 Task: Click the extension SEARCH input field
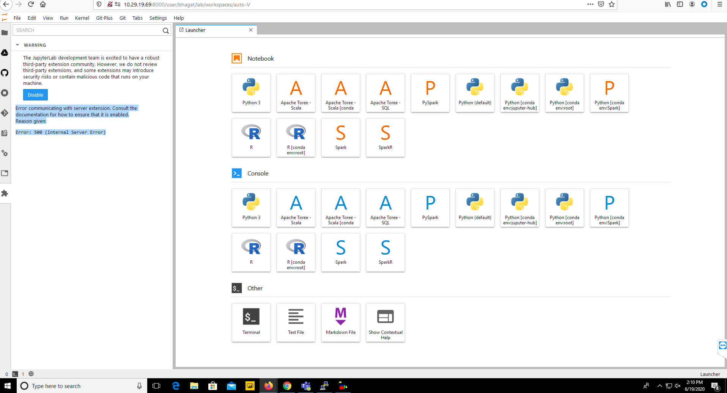click(87, 30)
